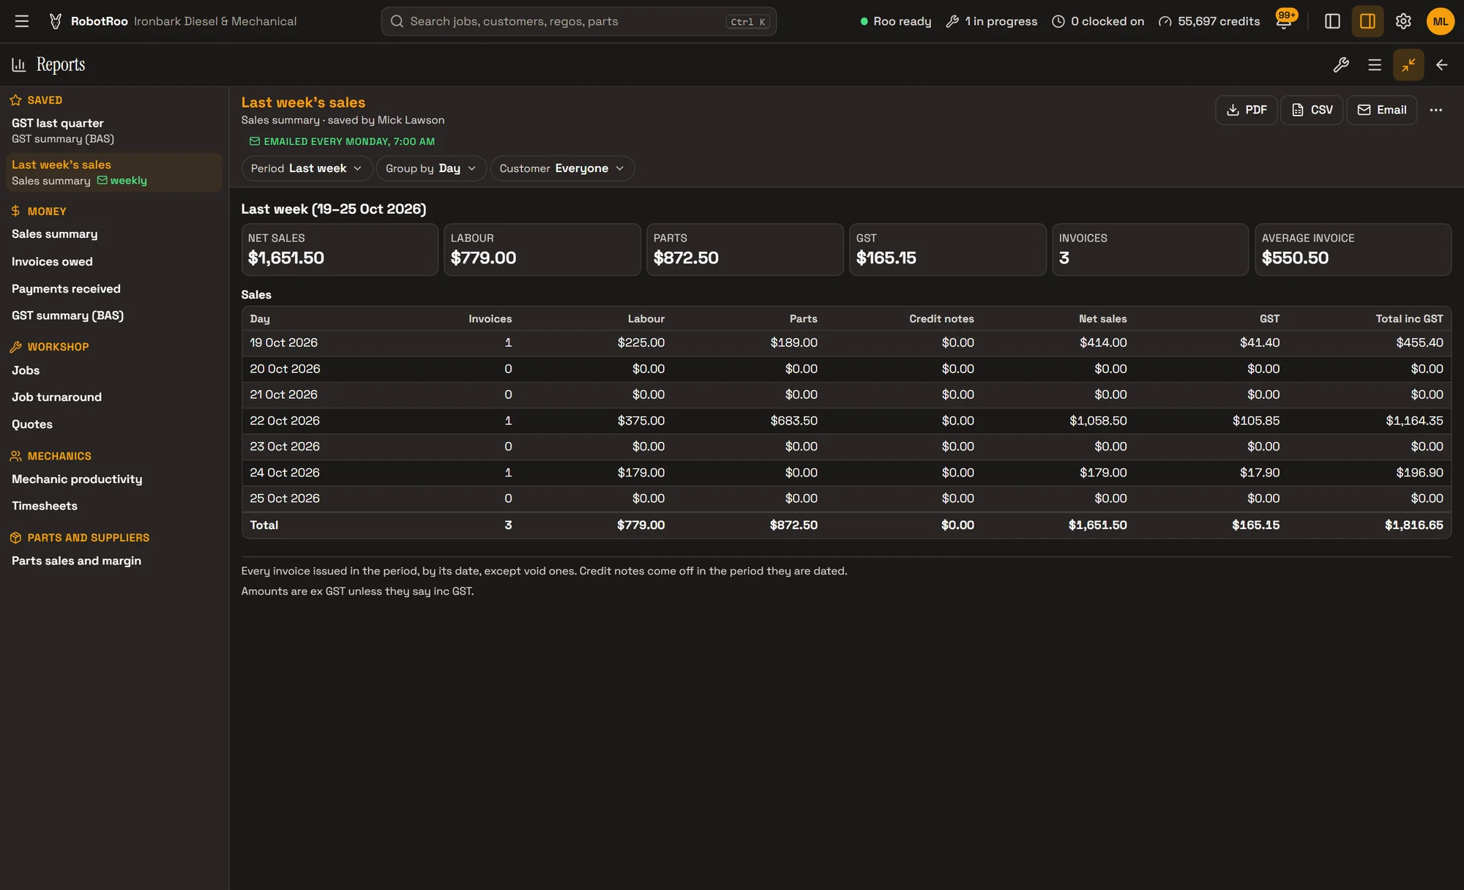Screen dimensions: 1464x890
Task: Open the notifications bell
Action: (1284, 21)
